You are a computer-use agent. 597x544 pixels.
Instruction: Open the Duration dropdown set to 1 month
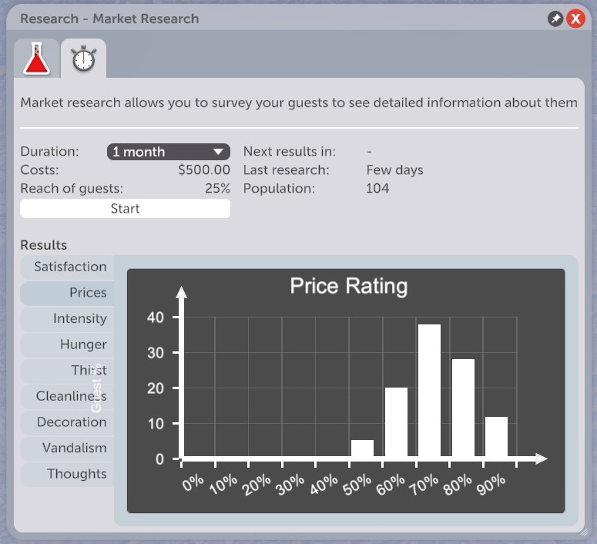pos(168,152)
